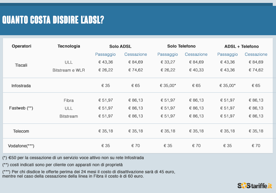Click Infostrada Solo ADSL Passaggio "€ 35"
Image resolution: width=276 pixels, height=193 pixels.
point(106,86)
